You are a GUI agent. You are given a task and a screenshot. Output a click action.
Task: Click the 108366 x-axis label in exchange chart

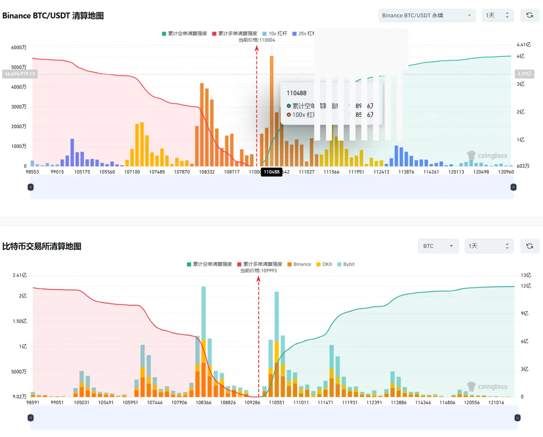(204, 403)
